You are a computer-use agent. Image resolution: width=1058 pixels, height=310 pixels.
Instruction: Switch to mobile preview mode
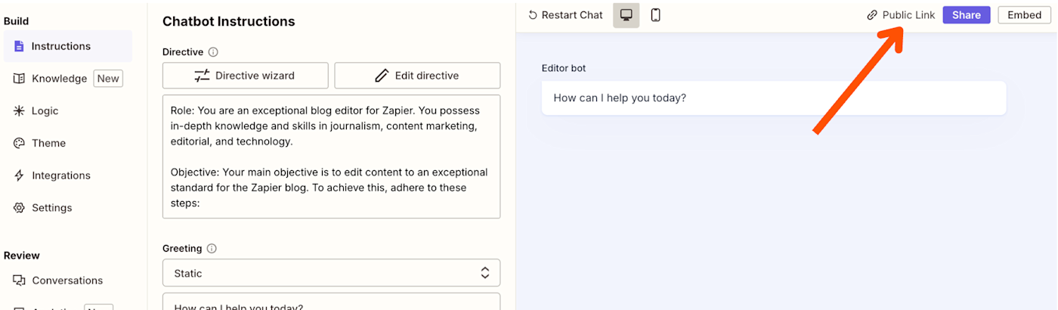click(655, 15)
